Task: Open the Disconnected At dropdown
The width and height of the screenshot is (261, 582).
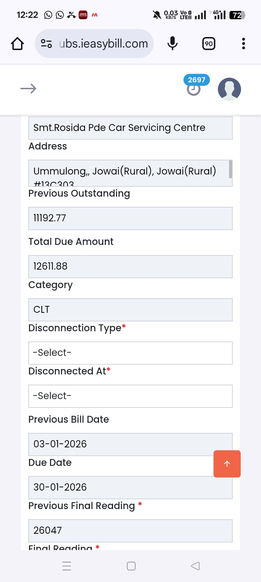Action: (x=130, y=396)
